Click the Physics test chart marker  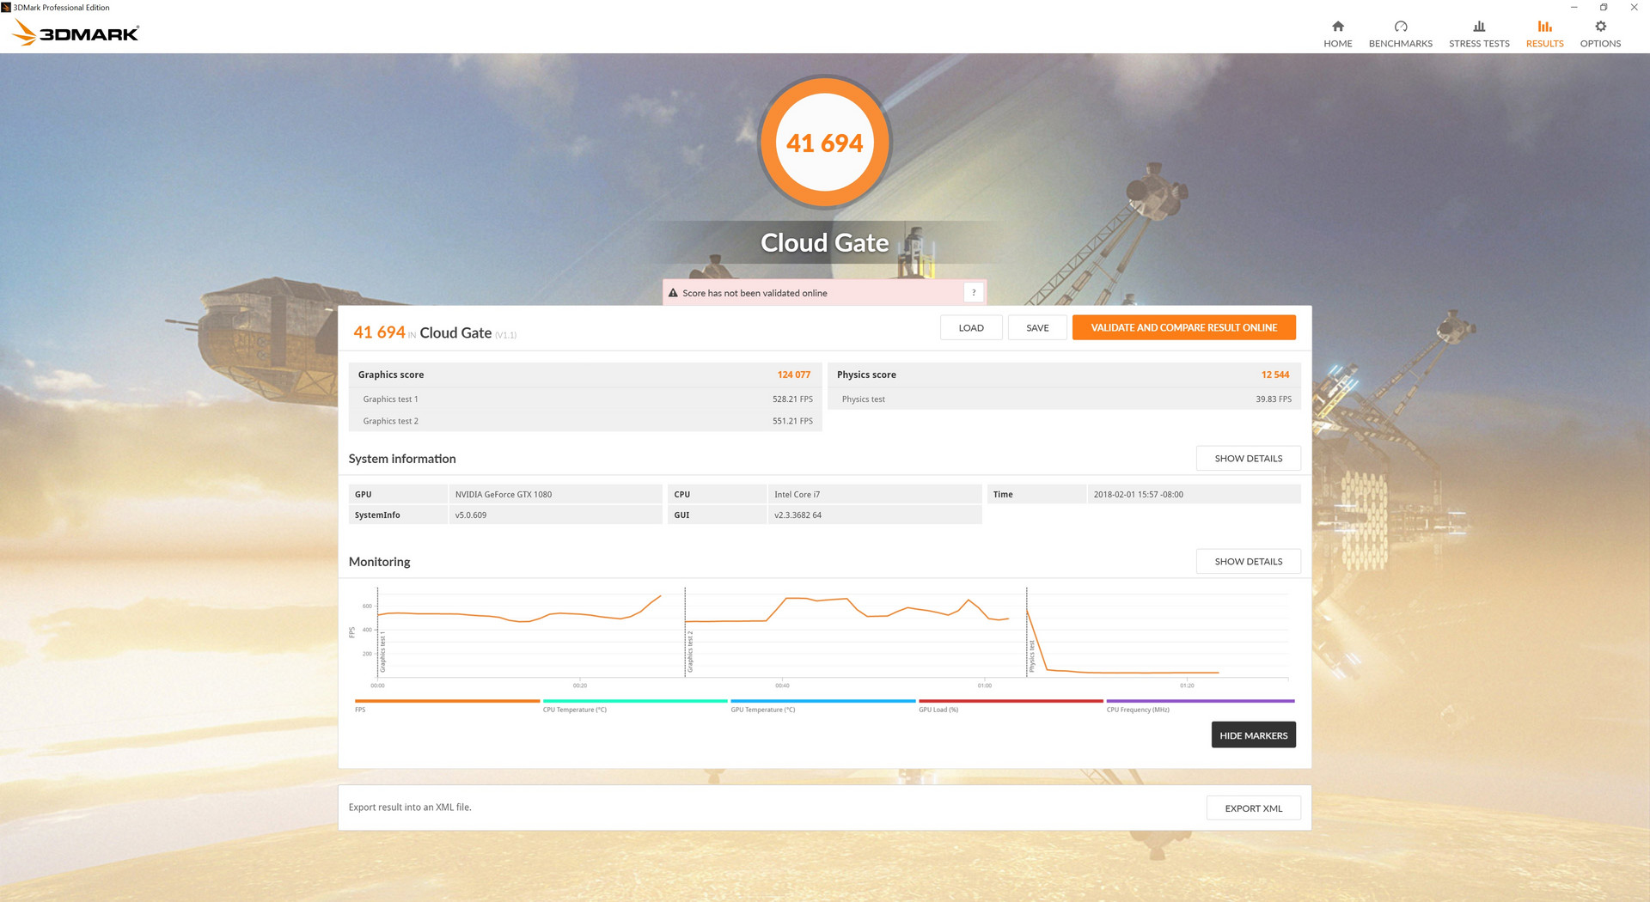pyautogui.click(x=1032, y=656)
